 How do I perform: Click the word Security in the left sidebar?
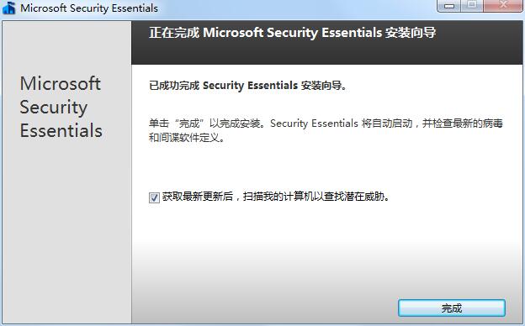click(54, 108)
